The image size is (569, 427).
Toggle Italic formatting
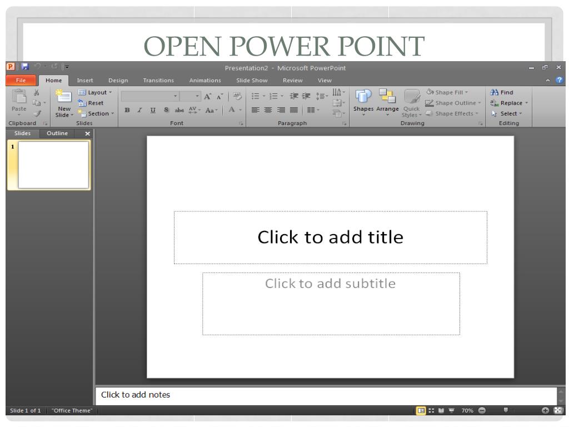tap(139, 110)
